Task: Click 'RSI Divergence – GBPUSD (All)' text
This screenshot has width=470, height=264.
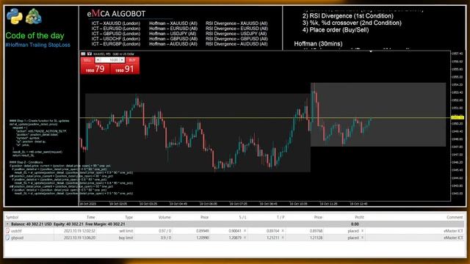Action: coord(236,39)
